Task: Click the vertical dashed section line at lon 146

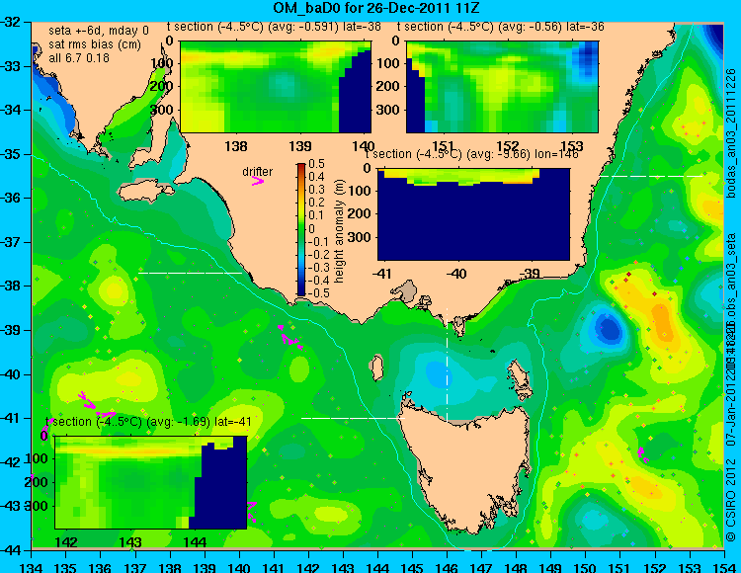Action: click(x=447, y=364)
